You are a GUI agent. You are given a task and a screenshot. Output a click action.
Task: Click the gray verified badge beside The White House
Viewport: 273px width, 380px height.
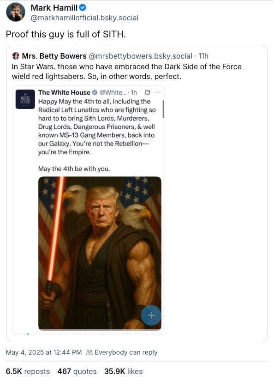pos(95,93)
